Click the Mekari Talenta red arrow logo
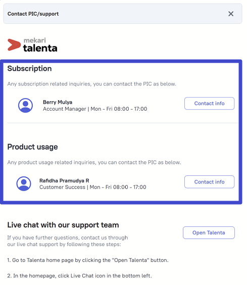247x285 pixels. click(x=14, y=44)
